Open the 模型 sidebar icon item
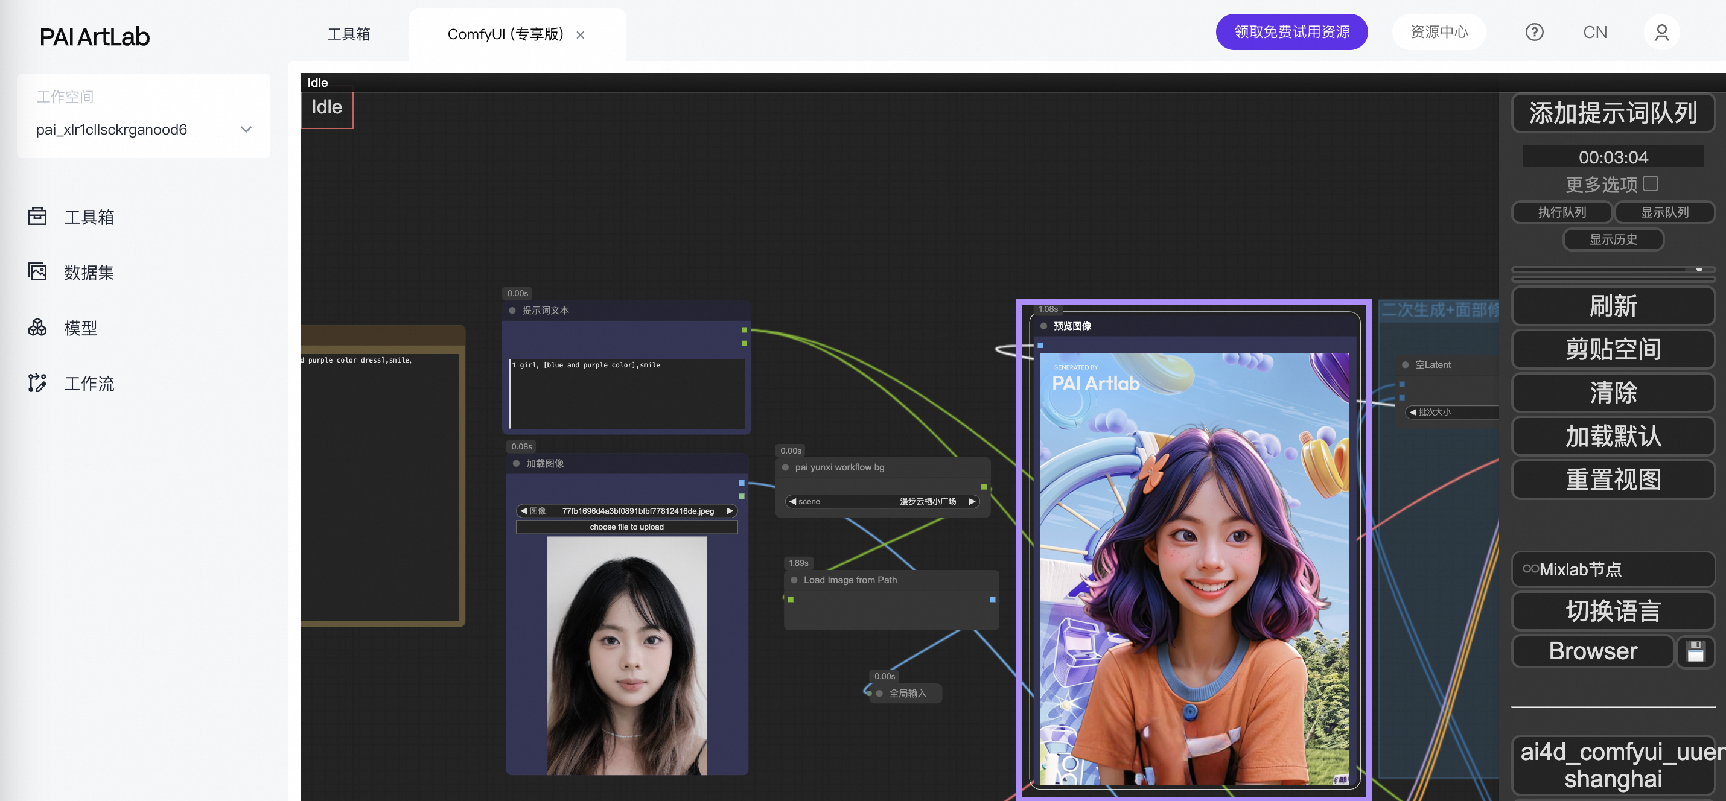This screenshot has width=1726, height=801. (37, 328)
